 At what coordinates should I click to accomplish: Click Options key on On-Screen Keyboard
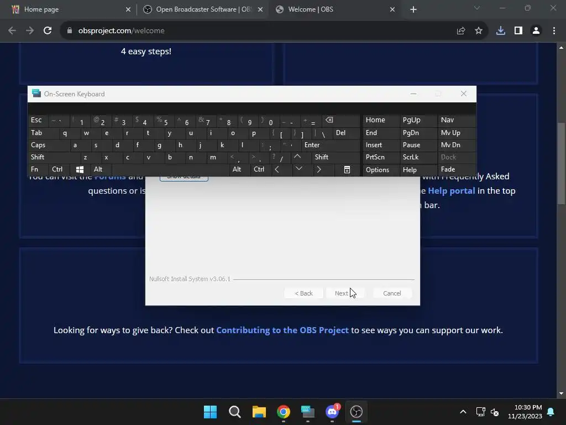(381, 169)
